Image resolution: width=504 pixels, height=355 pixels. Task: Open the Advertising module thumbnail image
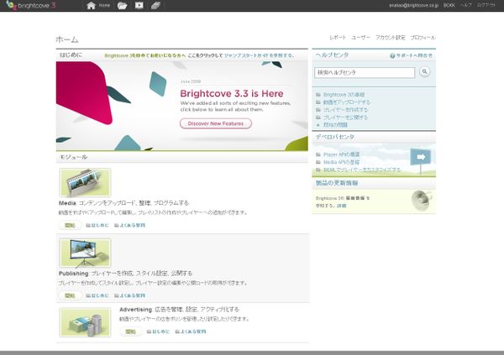click(85, 322)
